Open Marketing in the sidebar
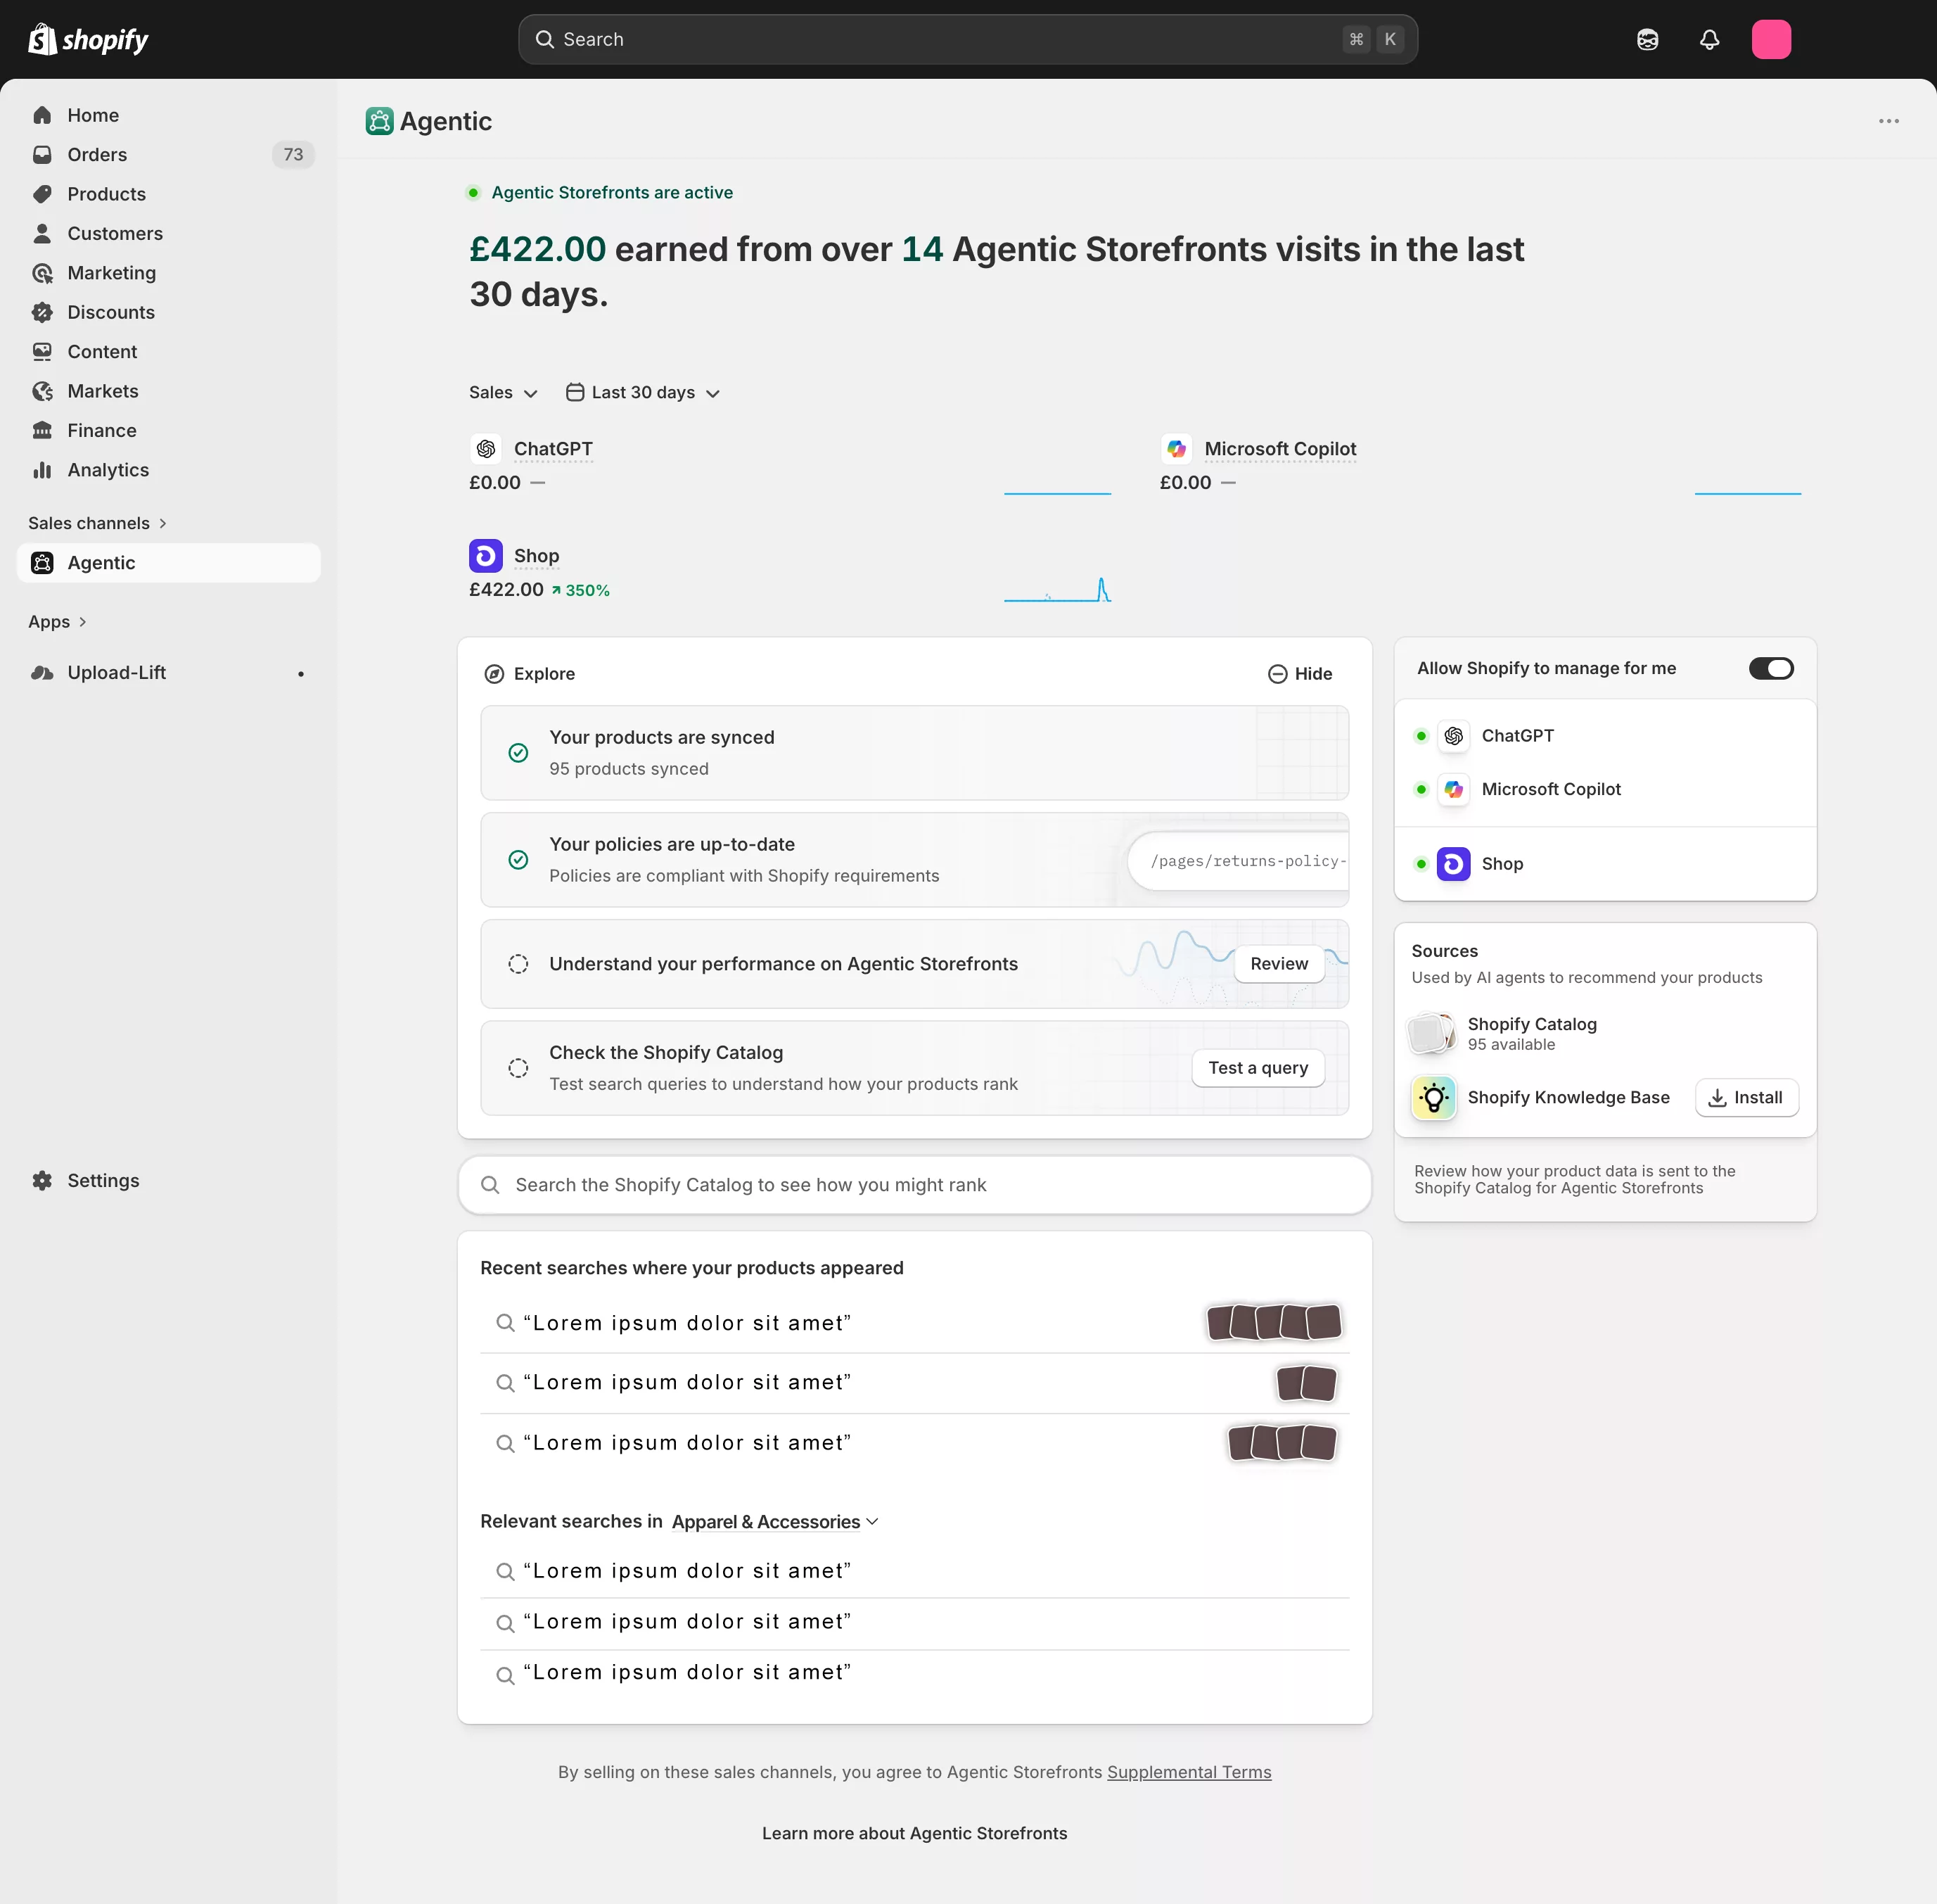1937x1904 pixels. point(169,273)
